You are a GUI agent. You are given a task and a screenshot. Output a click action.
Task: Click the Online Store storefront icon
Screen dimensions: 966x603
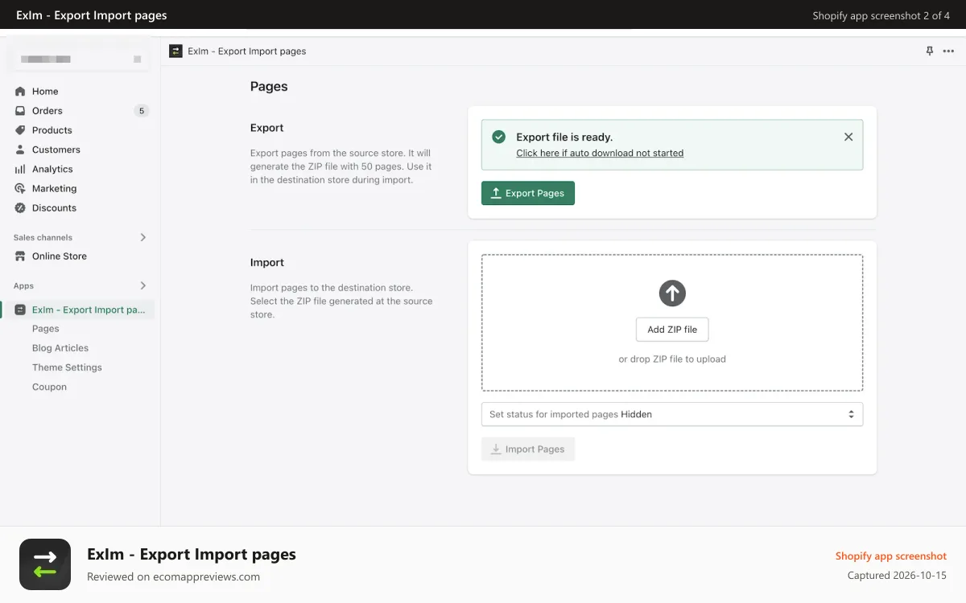[x=20, y=256]
